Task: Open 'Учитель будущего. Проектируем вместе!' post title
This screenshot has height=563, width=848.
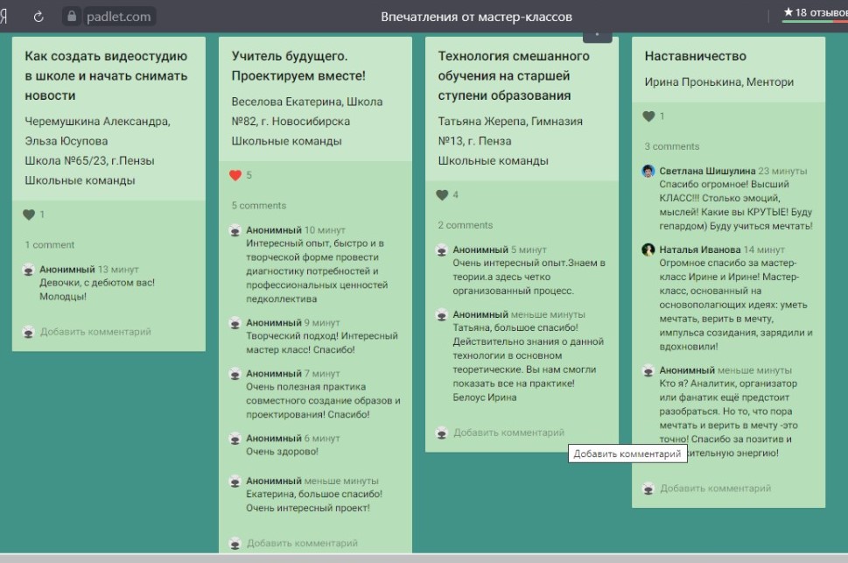Action: coord(298,66)
